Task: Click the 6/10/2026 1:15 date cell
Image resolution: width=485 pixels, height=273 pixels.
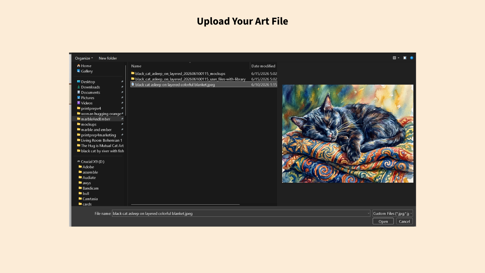Action: 264,85
